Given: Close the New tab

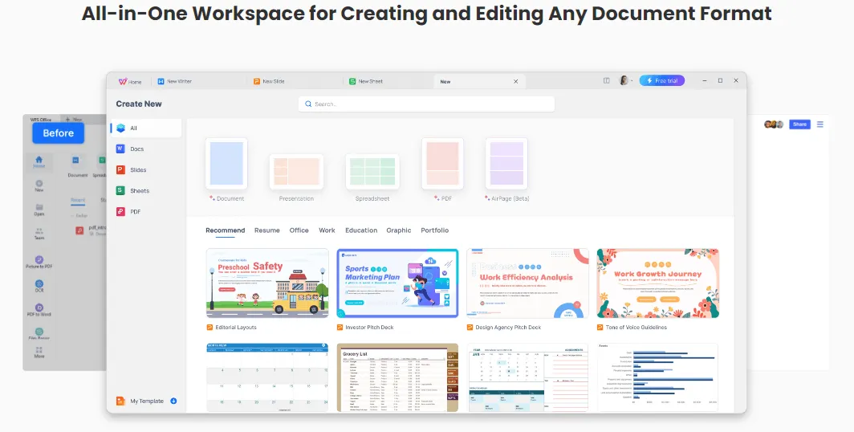Looking at the screenshot, I should click(x=516, y=81).
